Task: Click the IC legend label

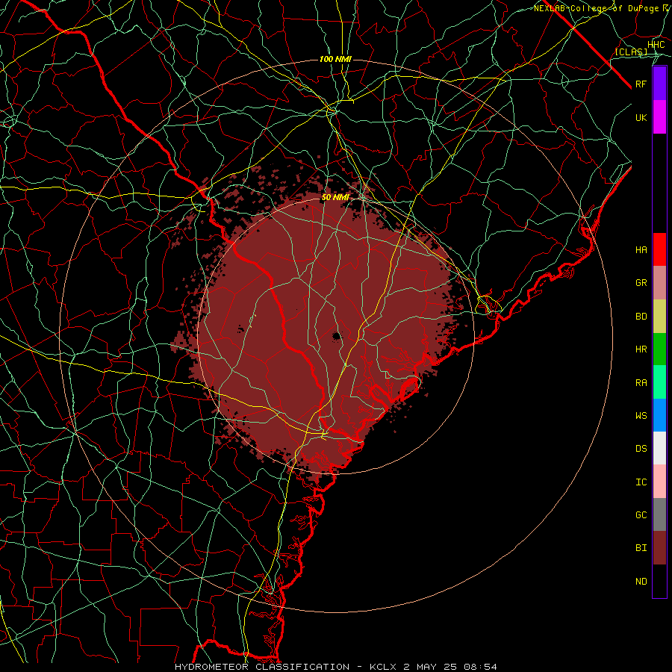Action: (x=641, y=482)
